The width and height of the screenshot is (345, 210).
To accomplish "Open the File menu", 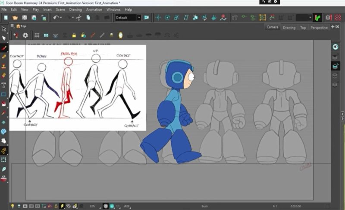I will pos(4,10).
